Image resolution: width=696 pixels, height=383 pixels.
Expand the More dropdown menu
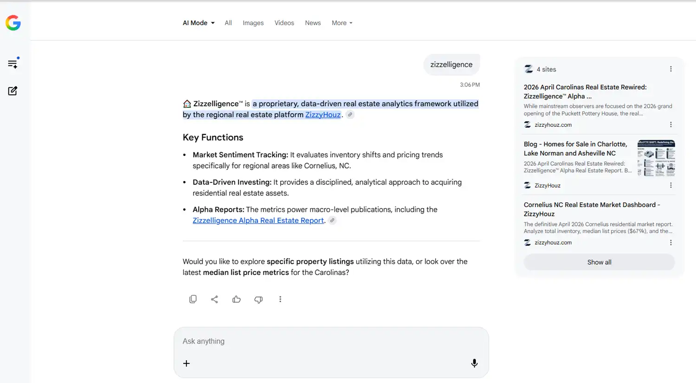tap(342, 23)
